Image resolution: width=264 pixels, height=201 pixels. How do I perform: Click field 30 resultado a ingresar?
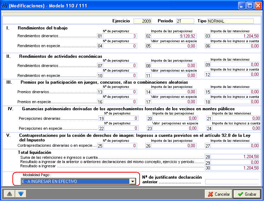pyautogui.click(x=235, y=168)
